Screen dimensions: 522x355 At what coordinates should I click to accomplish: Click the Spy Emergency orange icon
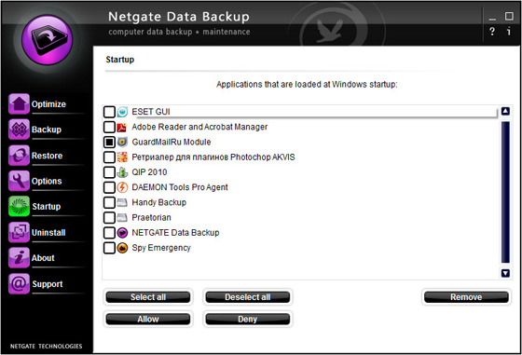pos(122,248)
